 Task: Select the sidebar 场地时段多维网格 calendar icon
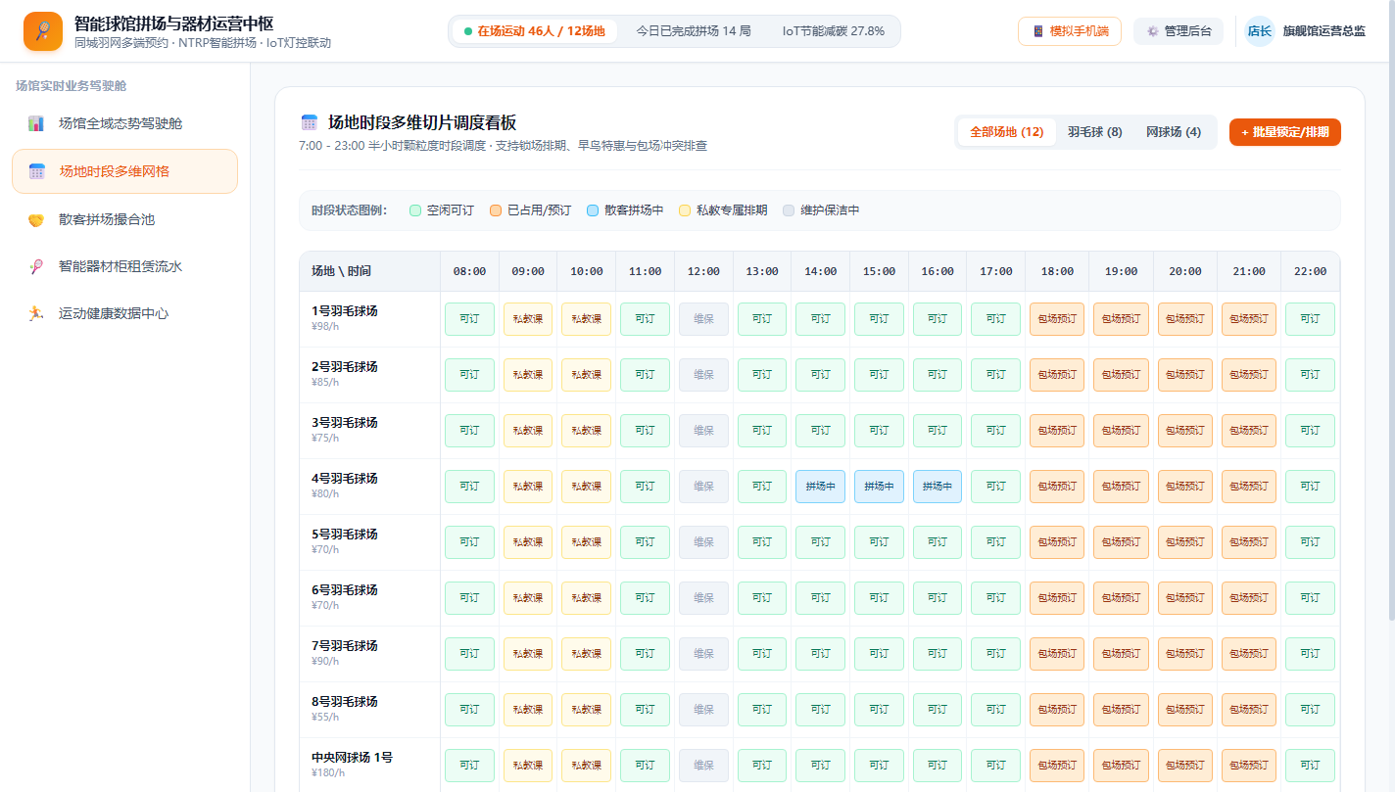coord(37,171)
